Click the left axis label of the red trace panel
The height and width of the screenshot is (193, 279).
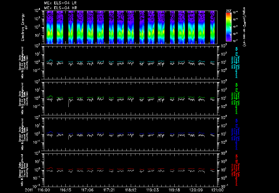(x=23, y=170)
